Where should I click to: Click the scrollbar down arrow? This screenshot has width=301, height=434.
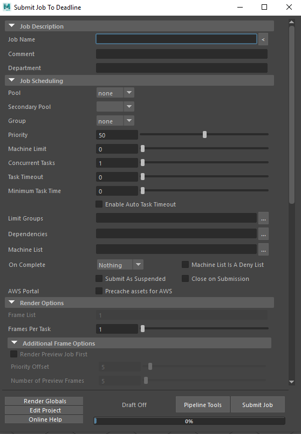point(292,382)
